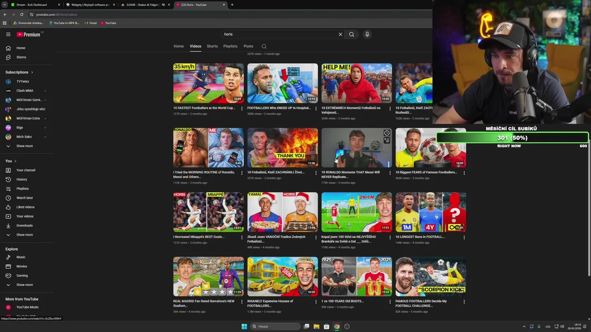Play the 210 CM goalkeeper thumbnail

(356, 212)
